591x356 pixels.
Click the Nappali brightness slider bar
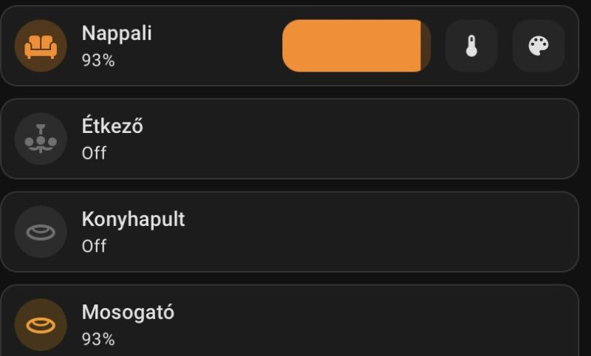(x=352, y=46)
